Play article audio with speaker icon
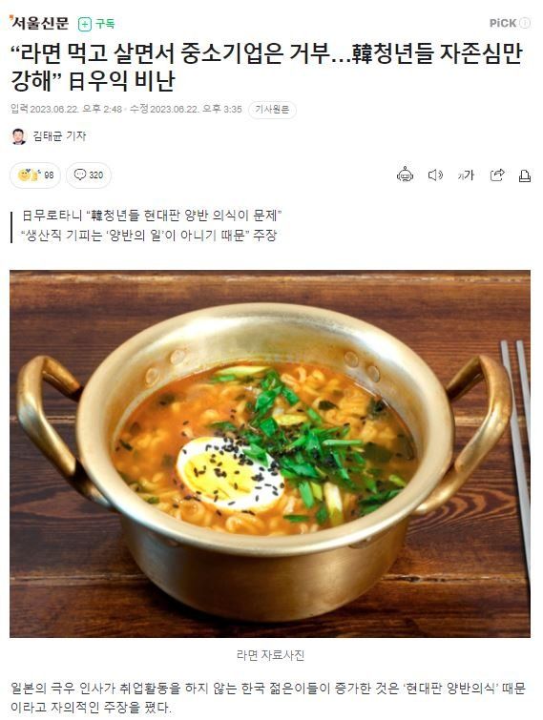543x720 pixels. coord(435,175)
